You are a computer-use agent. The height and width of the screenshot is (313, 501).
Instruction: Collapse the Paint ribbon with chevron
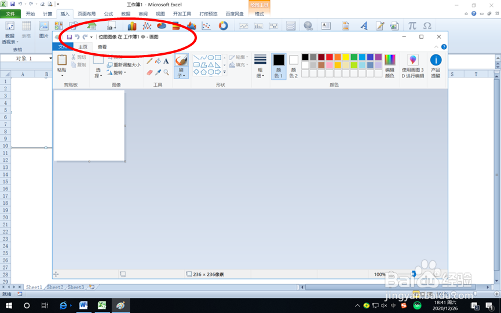coord(436,47)
